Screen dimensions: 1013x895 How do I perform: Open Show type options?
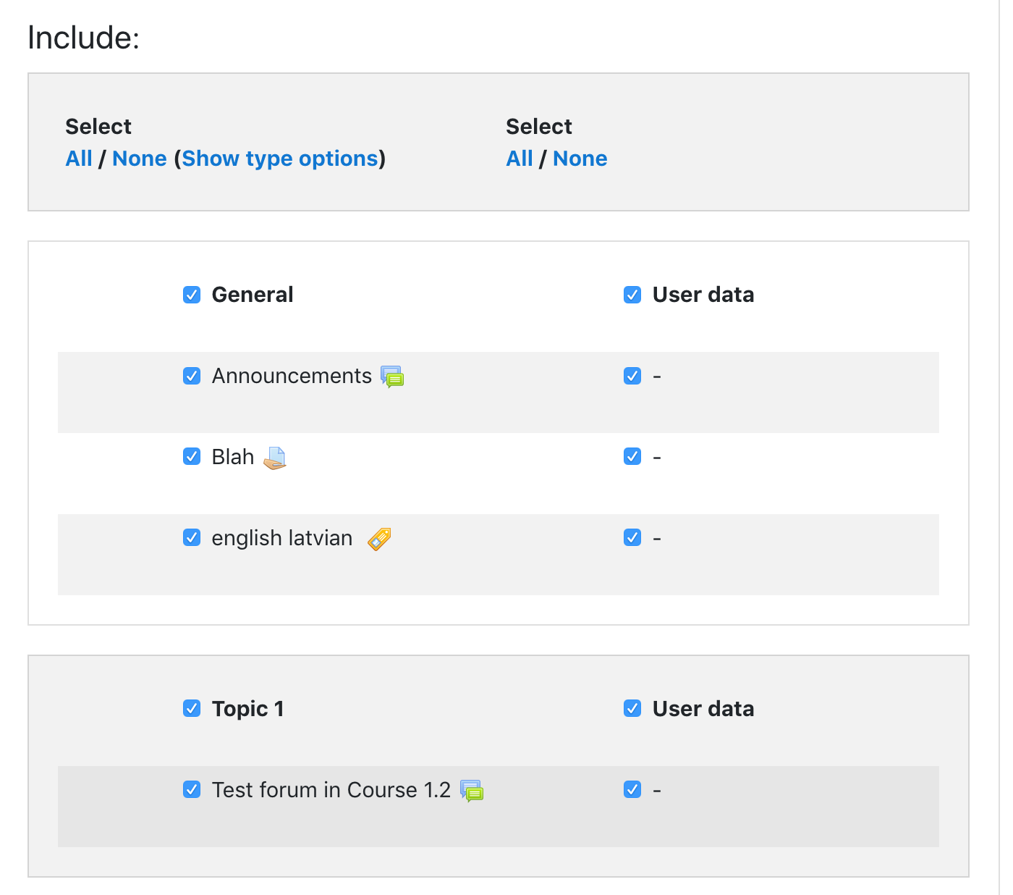point(280,159)
